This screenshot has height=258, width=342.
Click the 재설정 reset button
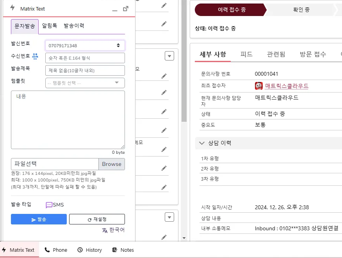click(97, 219)
